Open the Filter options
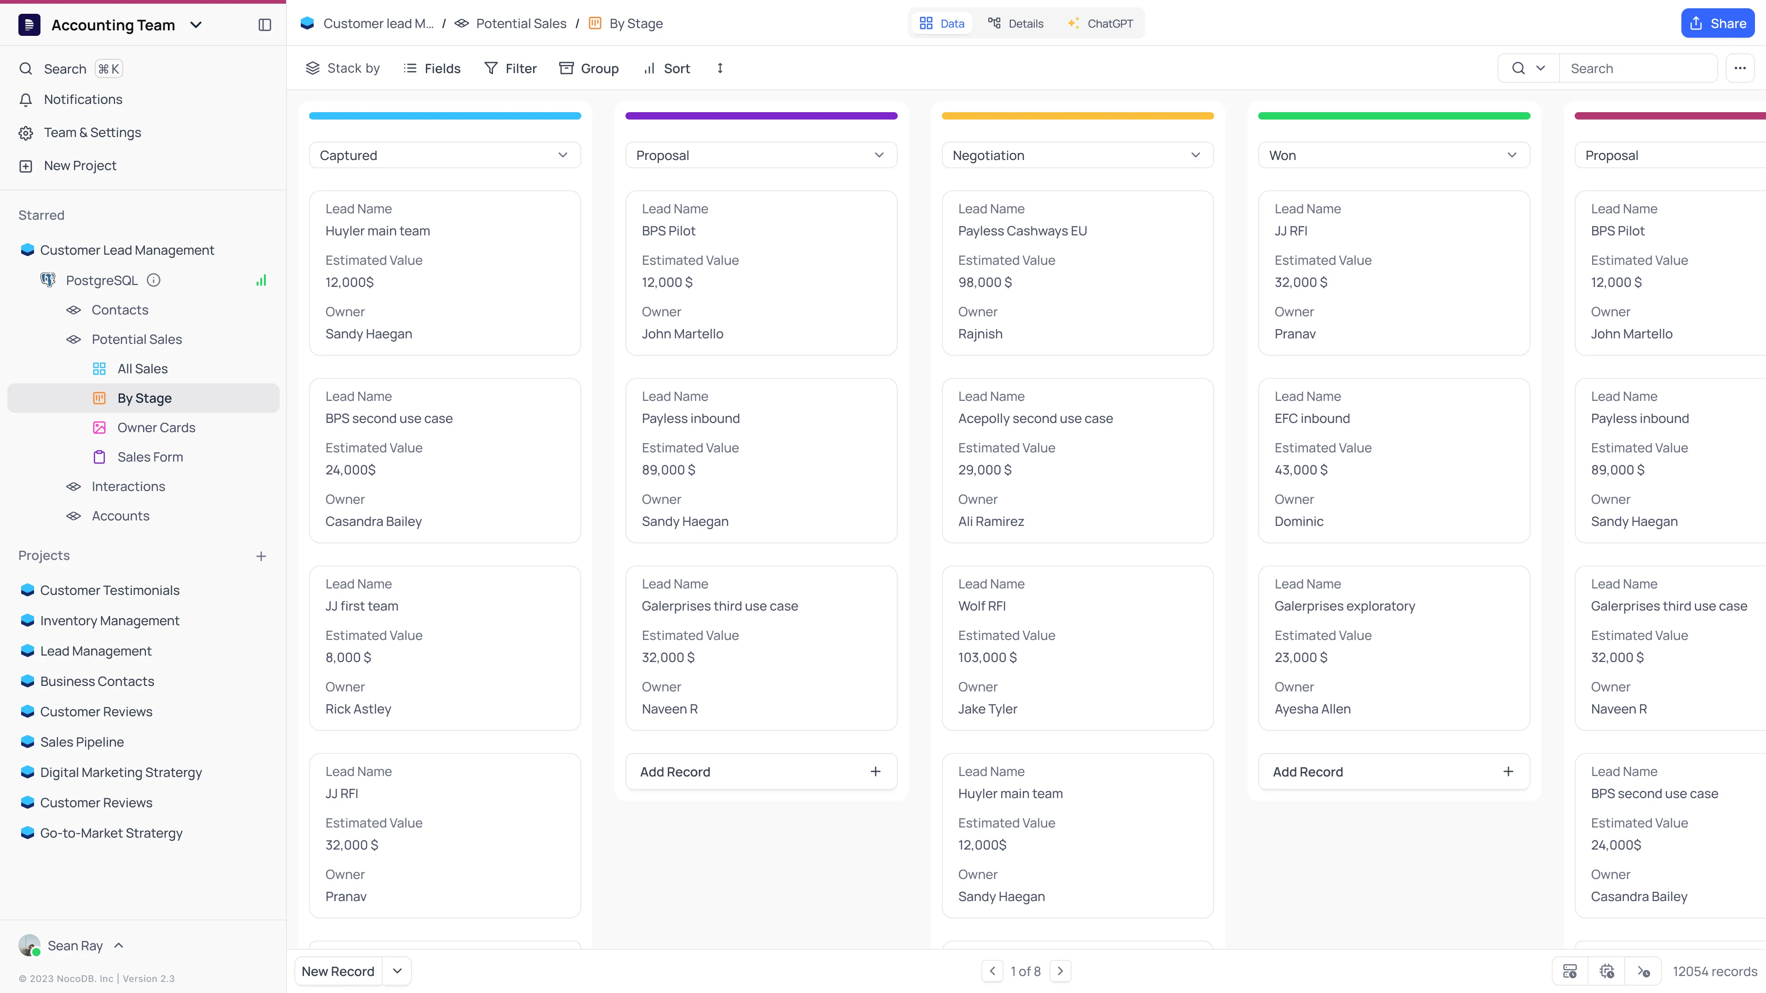This screenshot has width=1766, height=993. point(510,68)
